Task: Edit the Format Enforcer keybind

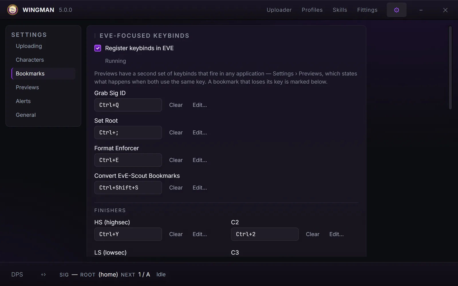Action: coord(200,160)
